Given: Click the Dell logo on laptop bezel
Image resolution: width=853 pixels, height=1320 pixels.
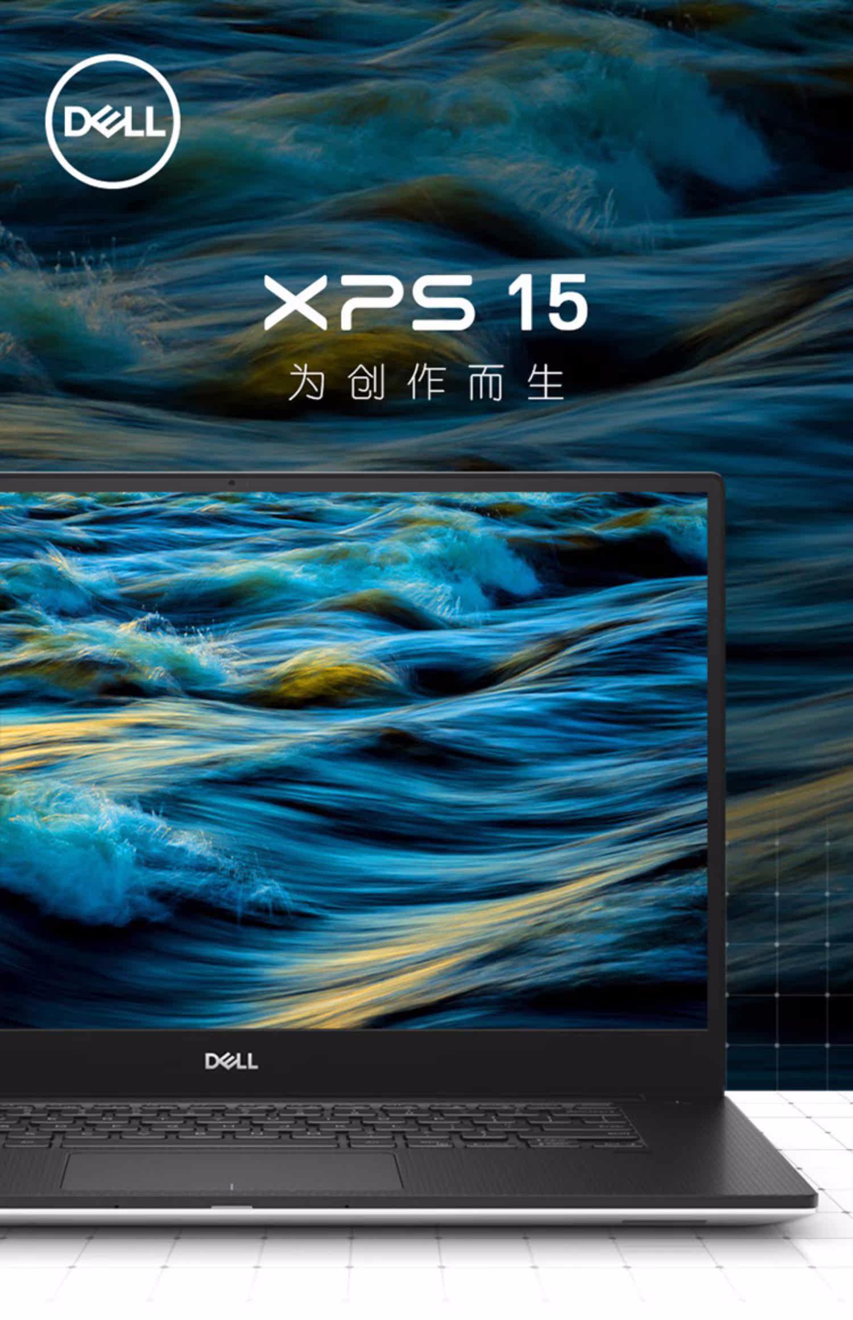Looking at the screenshot, I should [x=231, y=1061].
